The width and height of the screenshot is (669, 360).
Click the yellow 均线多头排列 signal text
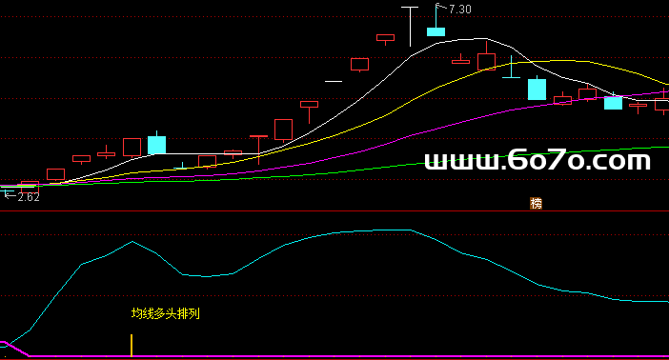tap(166, 313)
